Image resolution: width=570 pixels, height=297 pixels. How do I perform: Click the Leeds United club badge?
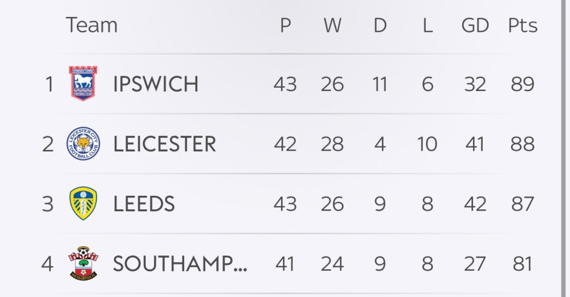point(83,203)
